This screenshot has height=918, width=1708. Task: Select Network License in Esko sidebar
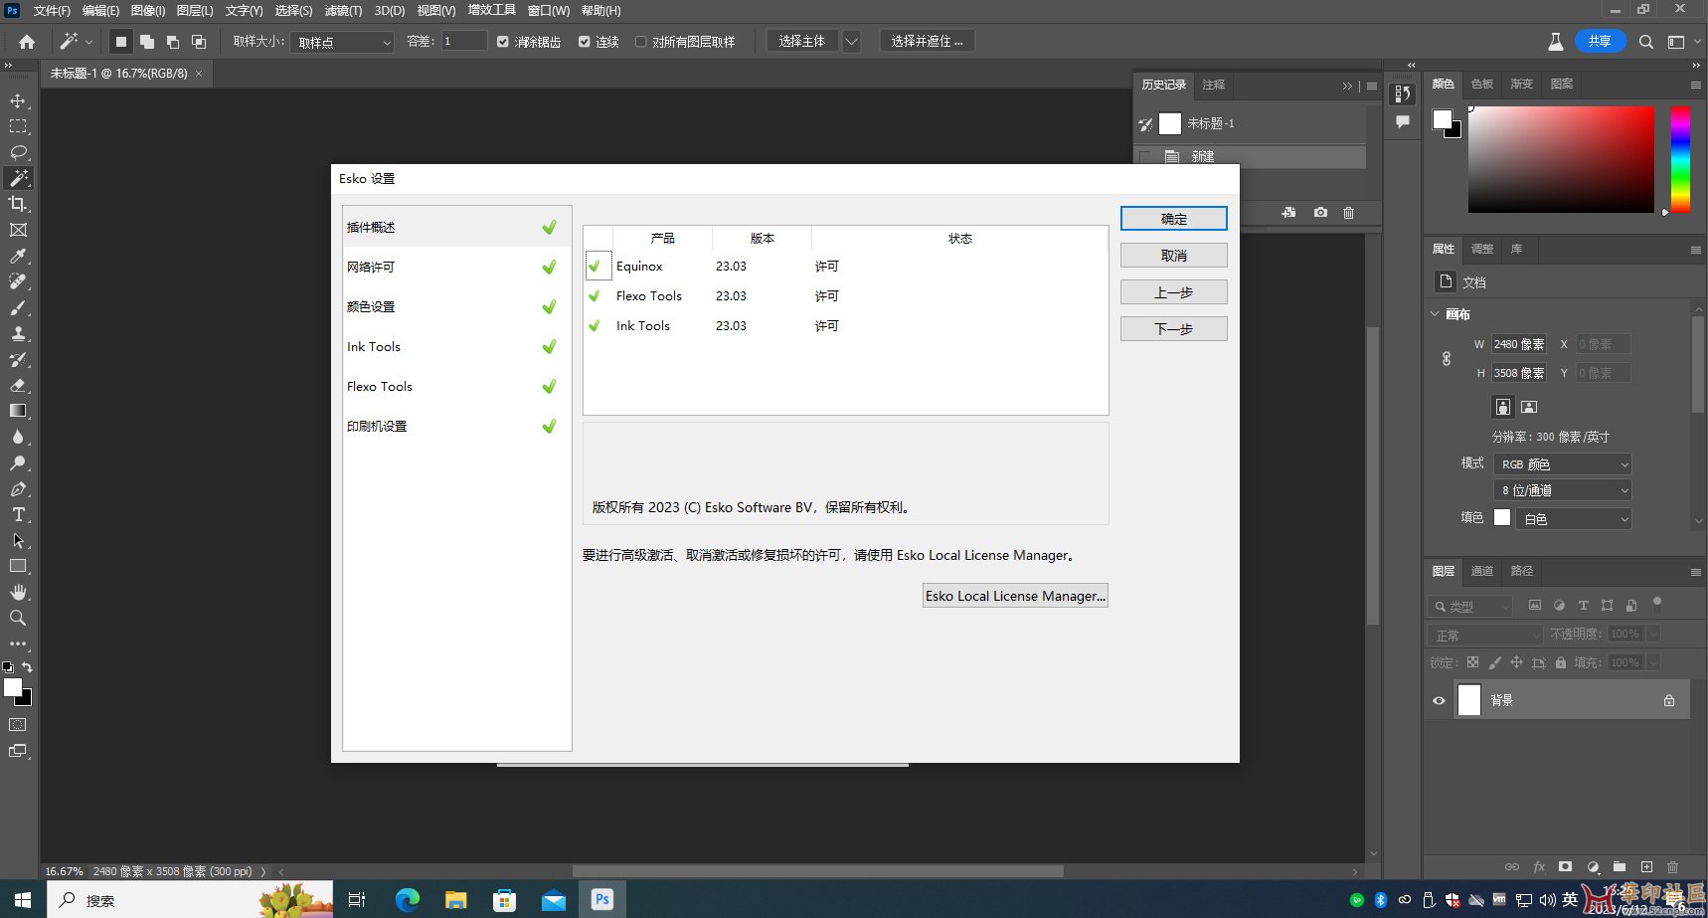point(456,267)
